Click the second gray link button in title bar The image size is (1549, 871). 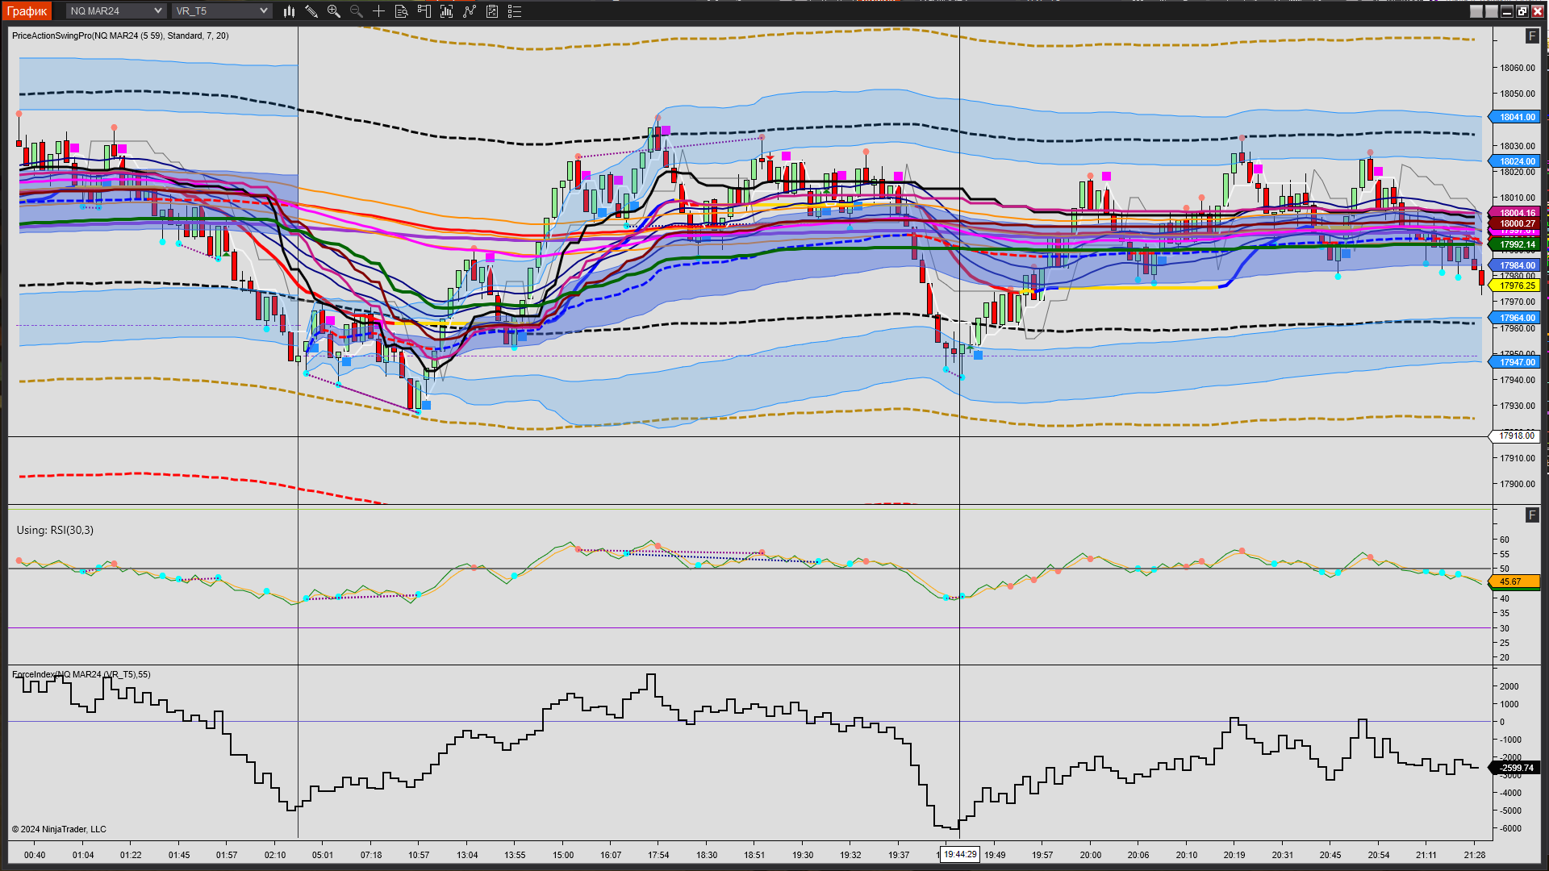(x=1492, y=11)
